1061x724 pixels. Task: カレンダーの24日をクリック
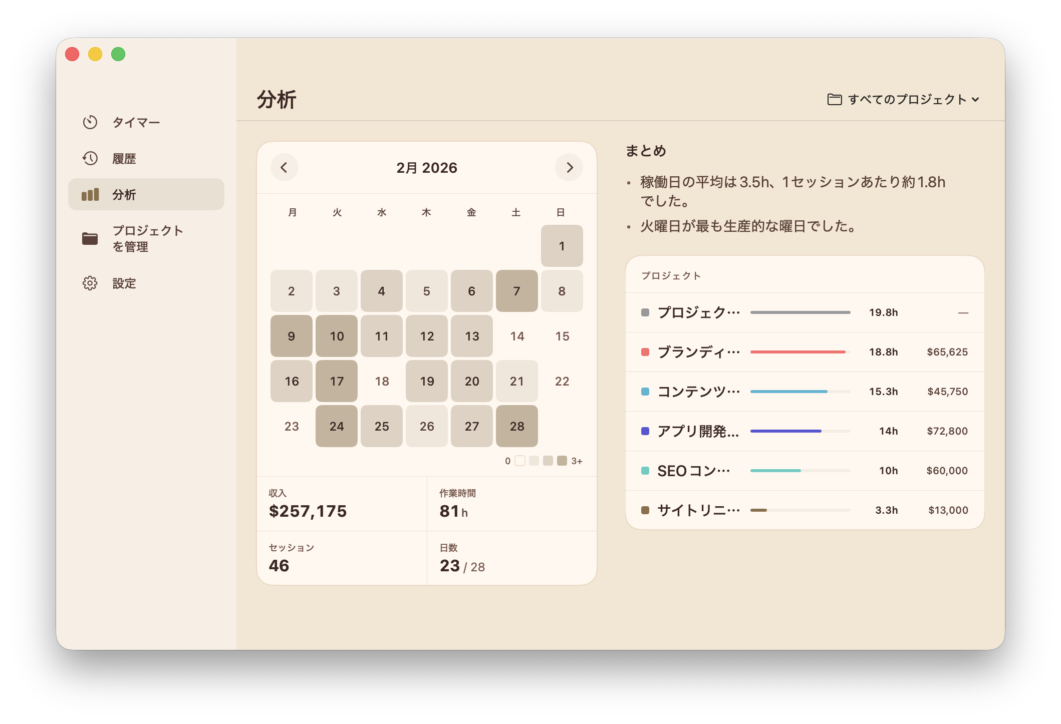point(336,426)
